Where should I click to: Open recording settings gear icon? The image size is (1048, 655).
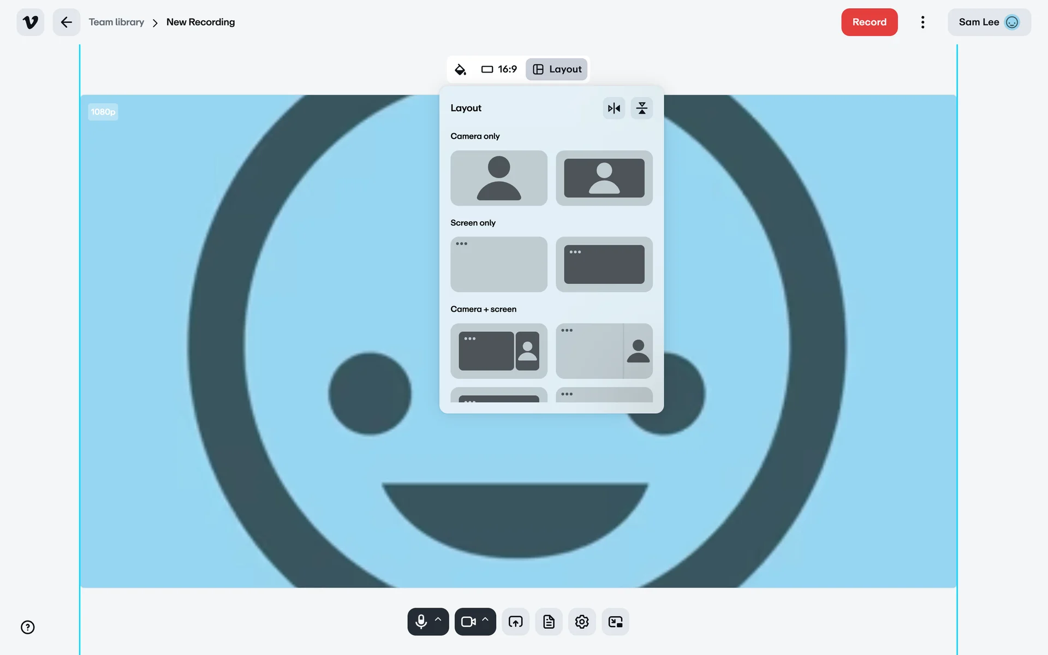582,622
